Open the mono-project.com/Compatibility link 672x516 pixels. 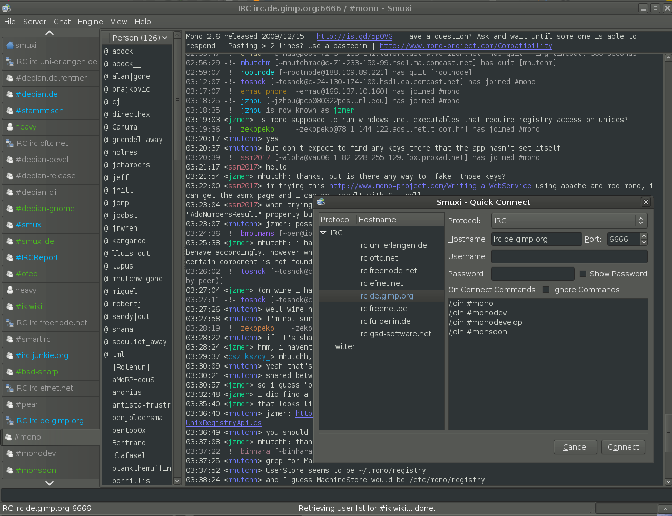tap(466, 46)
